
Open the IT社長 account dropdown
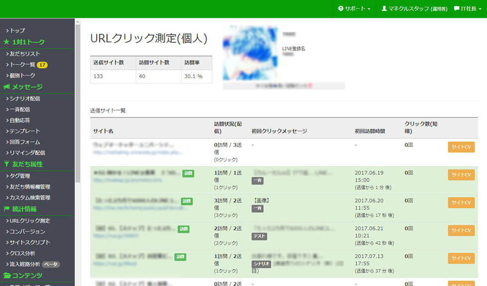[x=468, y=9]
